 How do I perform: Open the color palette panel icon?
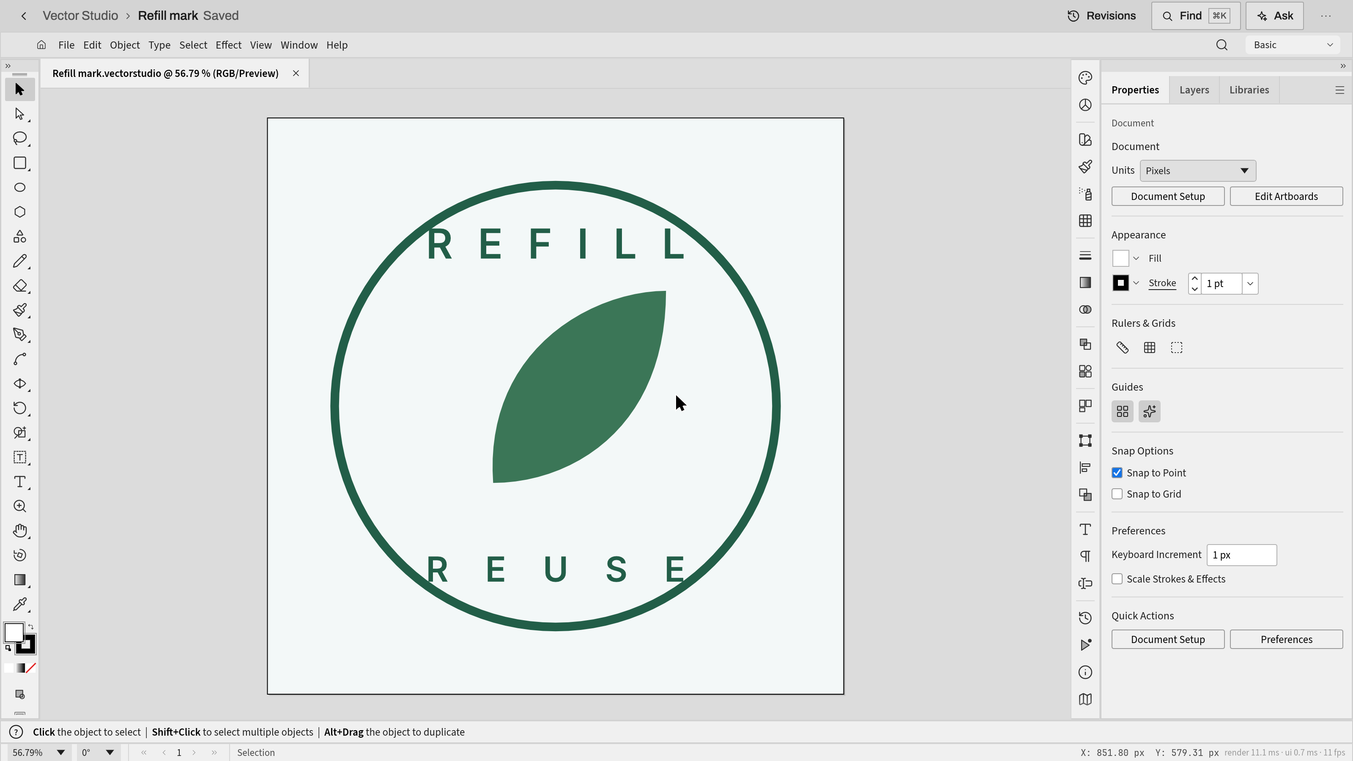pyautogui.click(x=1085, y=78)
